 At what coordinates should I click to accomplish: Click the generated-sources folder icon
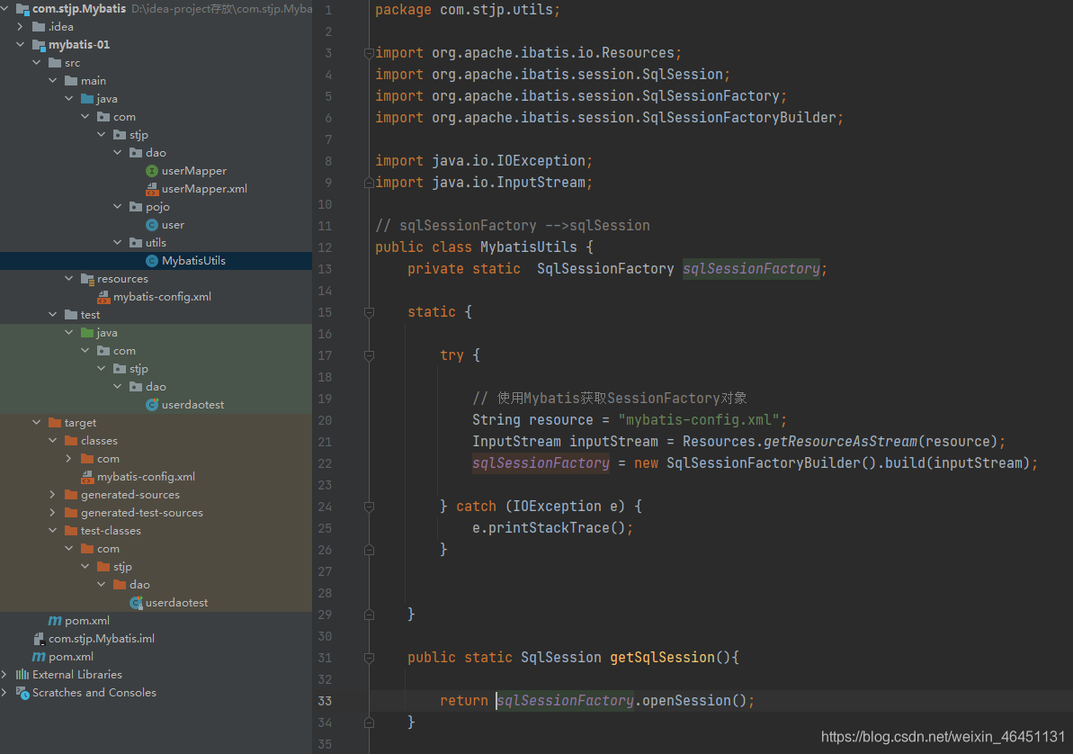tap(71, 495)
